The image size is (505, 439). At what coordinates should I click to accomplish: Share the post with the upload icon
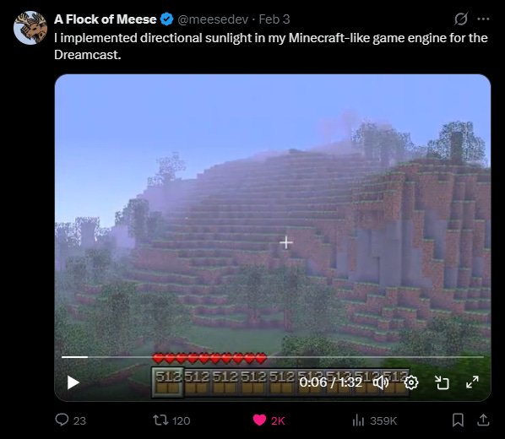coord(483,420)
